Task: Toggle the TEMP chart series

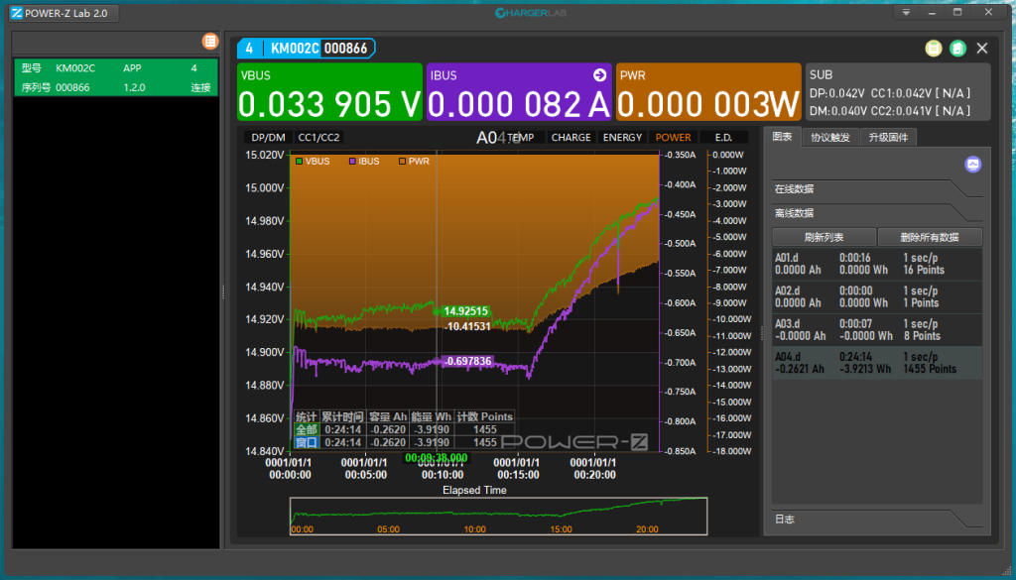Action: [522, 137]
